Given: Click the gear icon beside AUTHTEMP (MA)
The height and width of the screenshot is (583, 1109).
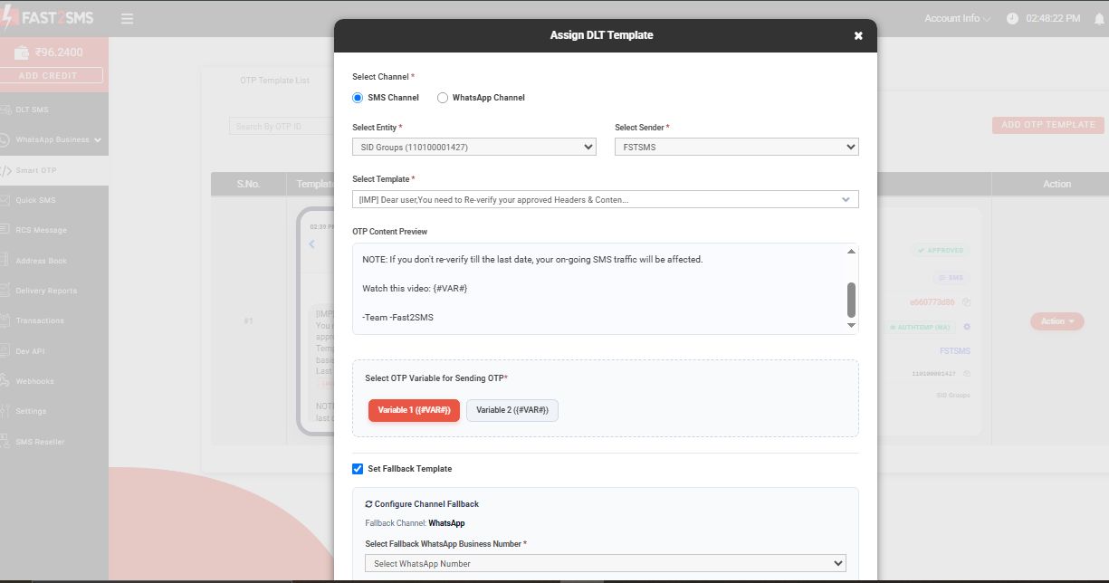Looking at the screenshot, I should [967, 327].
